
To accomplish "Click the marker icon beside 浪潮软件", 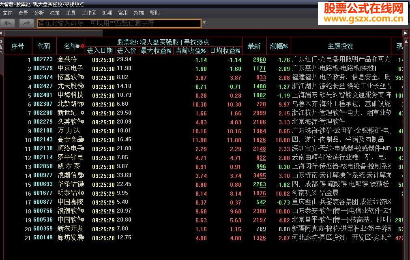I will point(83,211).
